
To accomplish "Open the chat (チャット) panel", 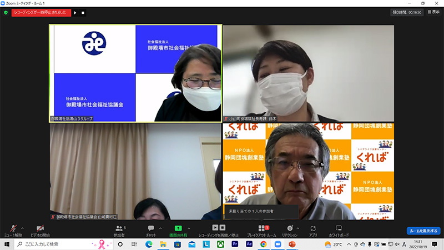I will click(150, 230).
